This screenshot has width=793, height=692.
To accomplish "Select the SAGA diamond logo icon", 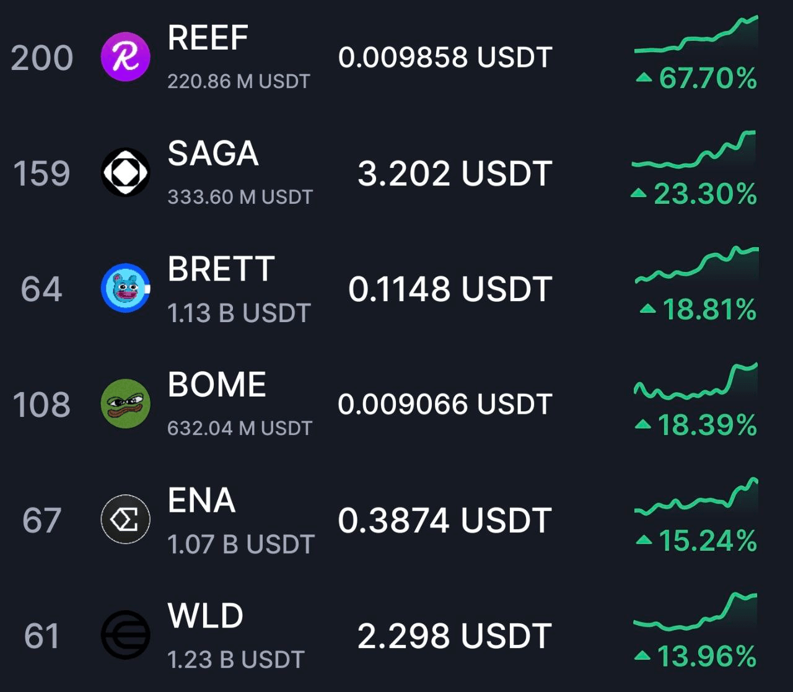I will 125,172.
